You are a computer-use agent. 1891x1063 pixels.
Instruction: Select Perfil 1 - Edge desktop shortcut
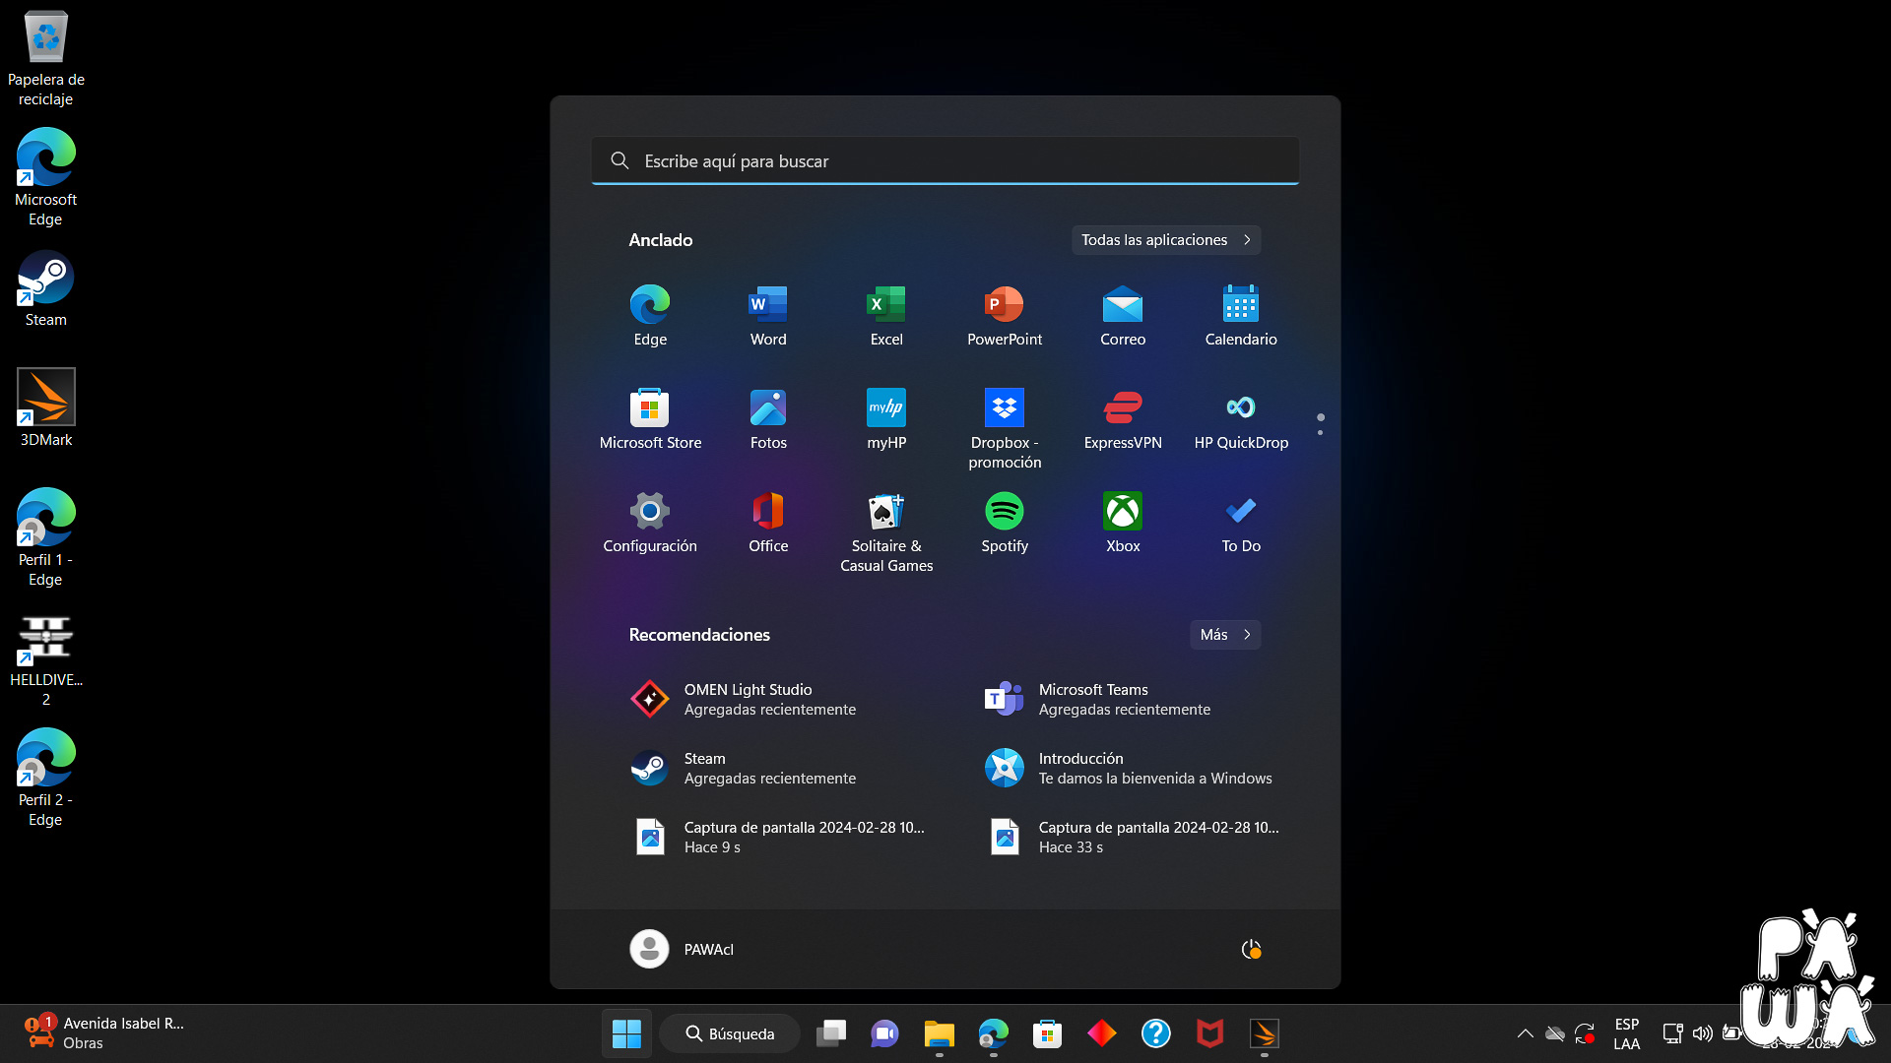click(x=46, y=538)
